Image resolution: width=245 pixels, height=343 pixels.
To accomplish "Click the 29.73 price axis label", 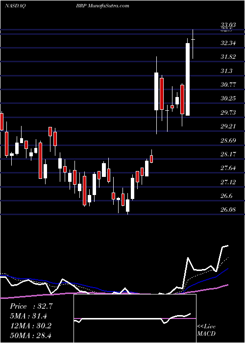I will [228, 112].
